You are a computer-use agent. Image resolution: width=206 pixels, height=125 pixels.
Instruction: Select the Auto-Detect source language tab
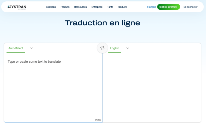pyautogui.click(x=16, y=48)
